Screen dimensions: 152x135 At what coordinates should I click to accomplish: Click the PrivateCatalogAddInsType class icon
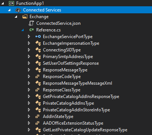click(38, 103)
